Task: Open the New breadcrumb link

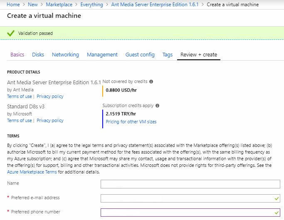Action: coord(32,5)
